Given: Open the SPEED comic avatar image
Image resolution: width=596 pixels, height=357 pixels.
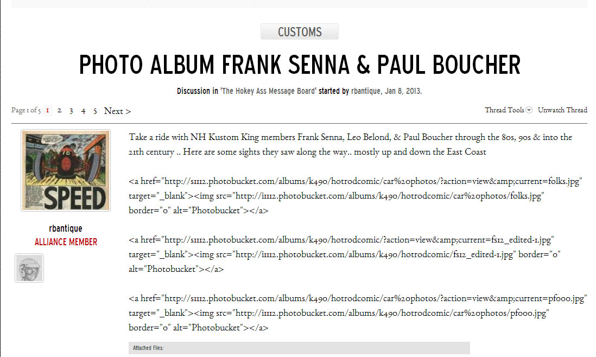Looking at the screenshot, I should [66, 170].
